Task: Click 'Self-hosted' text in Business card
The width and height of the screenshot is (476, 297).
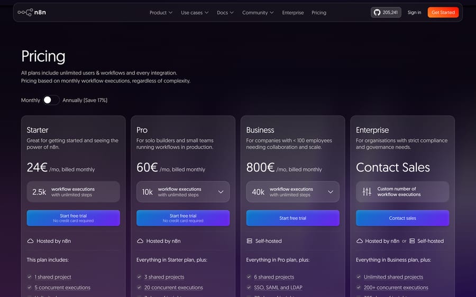Action: (x=268, y=241)
